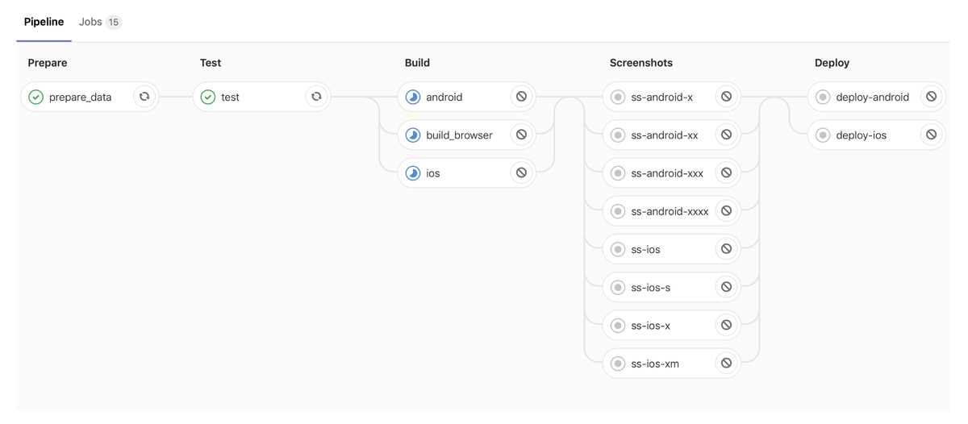Cancel the running android build job
968x424 pixels.
pyautogui.click(x=521, y=97)
